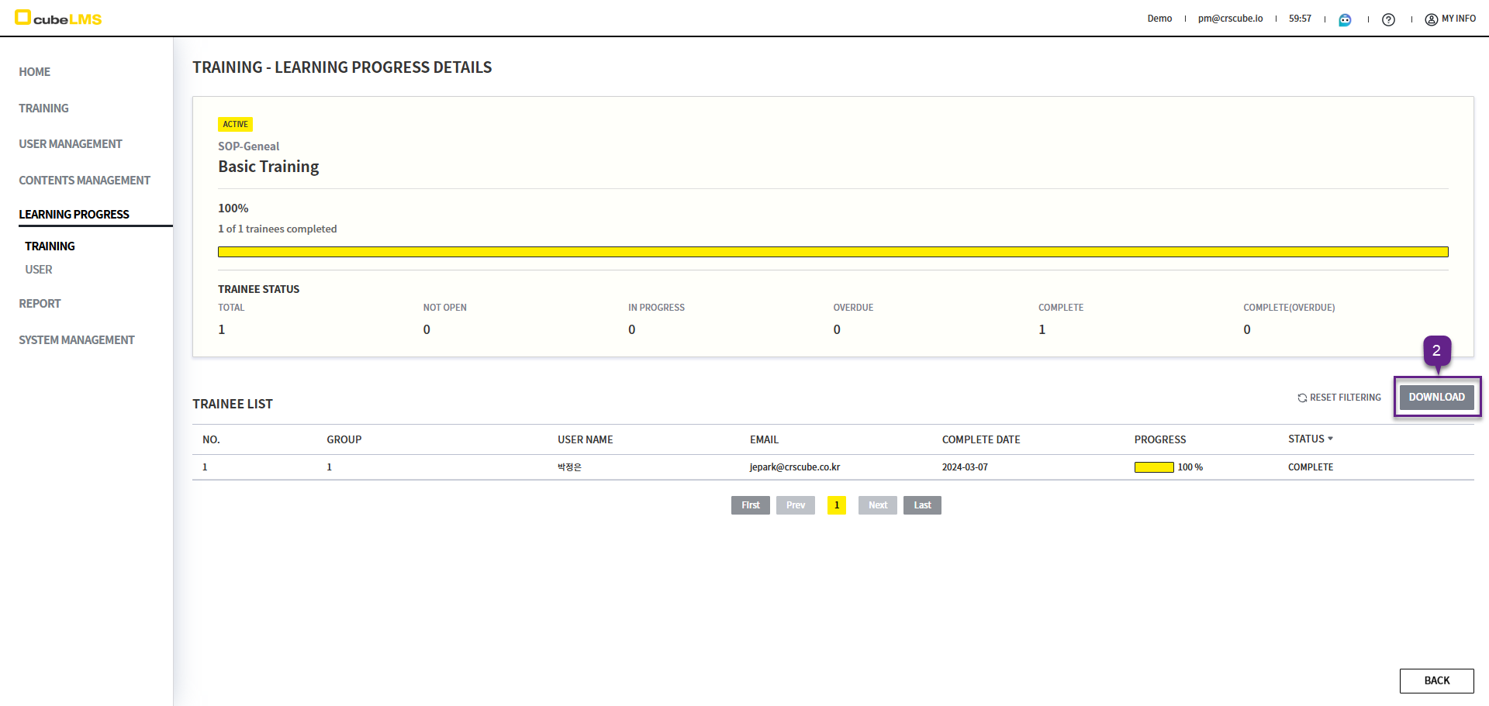This screenshot has width=1489, height=706.
Task: Open USER MANAGEMENT menu
Action: click(71, 144)
